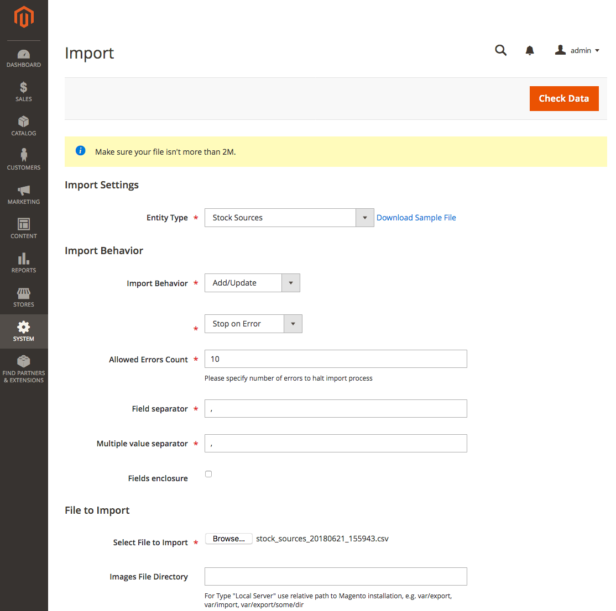Click the Select File to Import label
The width and height of the screenshot is (616, 611).
(x=150, y=542)
